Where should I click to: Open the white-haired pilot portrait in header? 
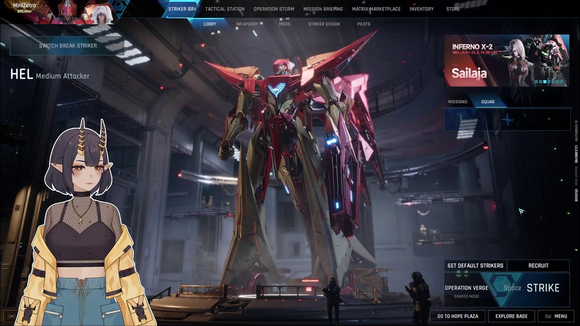coord(101,12)
